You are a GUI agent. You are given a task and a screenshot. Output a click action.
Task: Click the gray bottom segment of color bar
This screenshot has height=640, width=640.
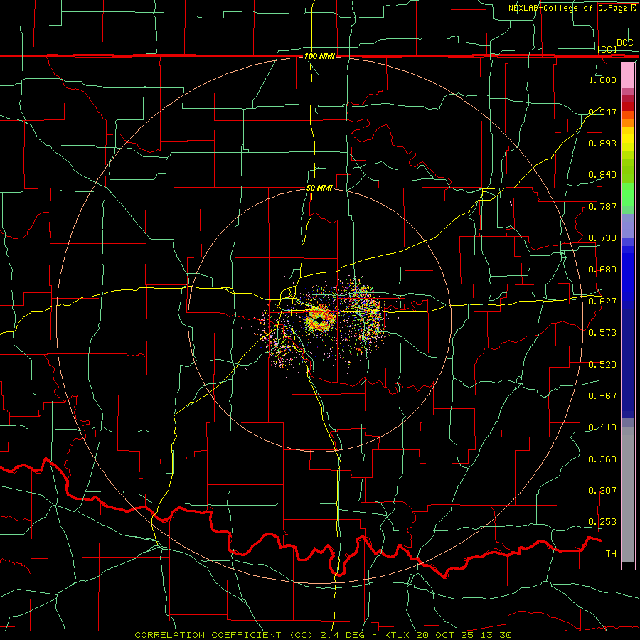click(628, 494)
